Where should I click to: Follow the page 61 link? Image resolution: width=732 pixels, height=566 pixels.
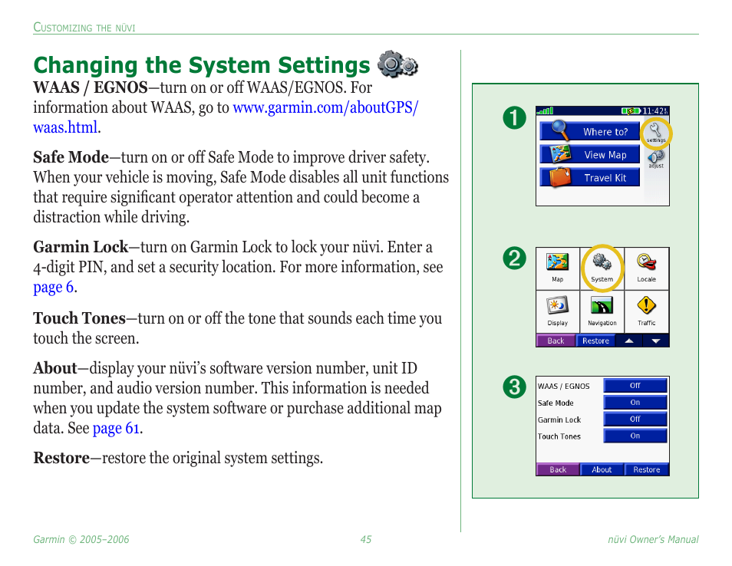[116, 428]
